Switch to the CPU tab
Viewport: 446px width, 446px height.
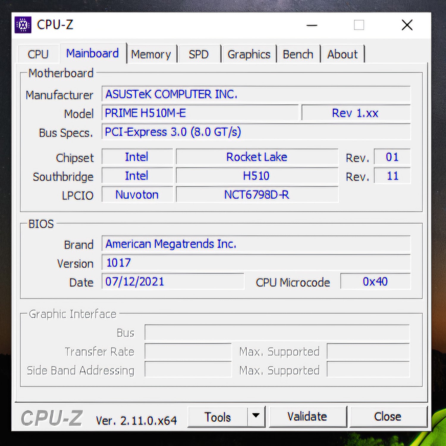[38, 54]
